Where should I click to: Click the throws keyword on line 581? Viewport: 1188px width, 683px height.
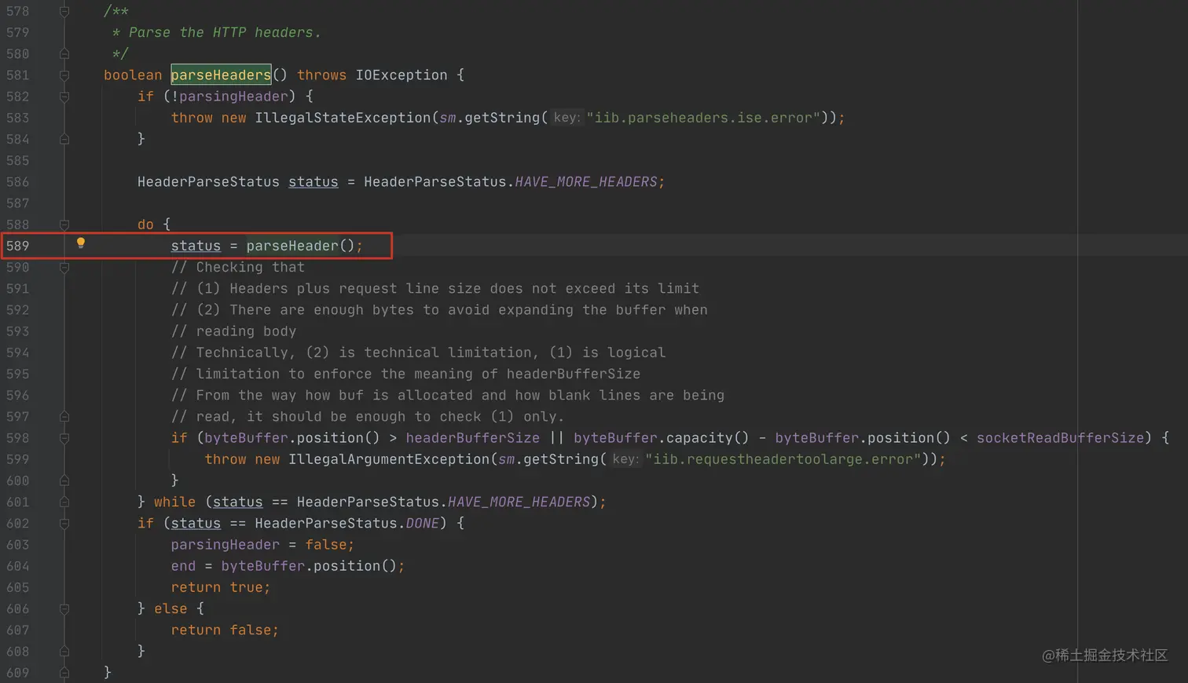(321, 75)
